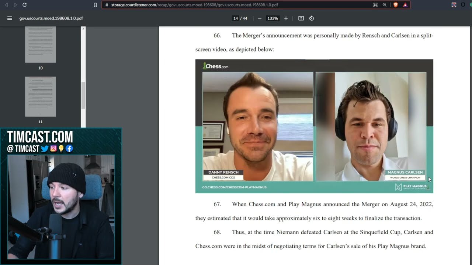Click the webcam video of the host
Image resolution: width=472 pixels, height=265 pixels.
click(x=61, y=207)
